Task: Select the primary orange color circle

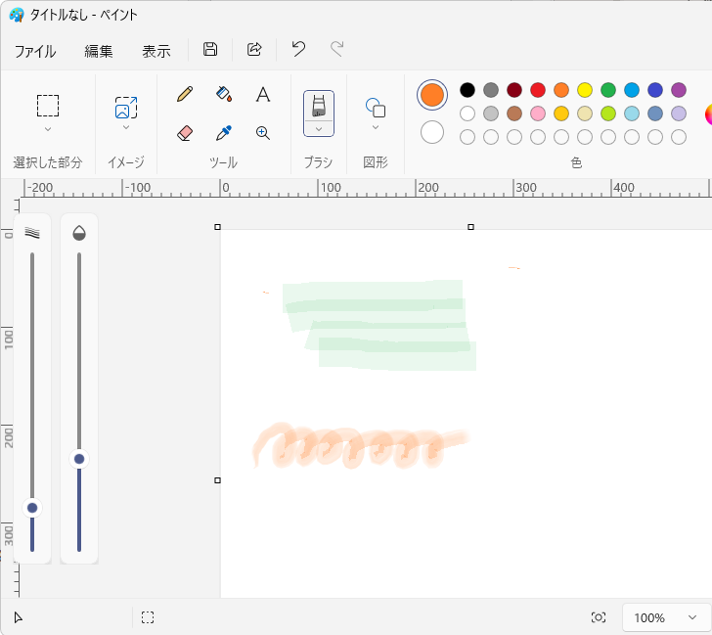Action: [432, 95]
